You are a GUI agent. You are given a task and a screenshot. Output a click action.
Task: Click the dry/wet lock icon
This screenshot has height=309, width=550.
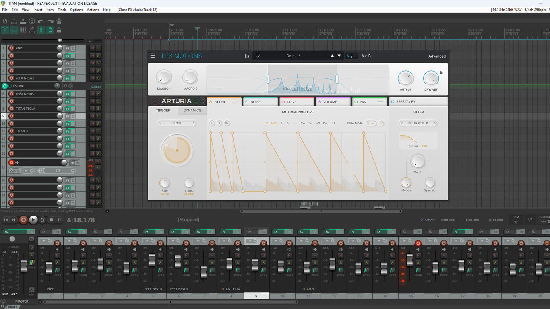point(441,73)
